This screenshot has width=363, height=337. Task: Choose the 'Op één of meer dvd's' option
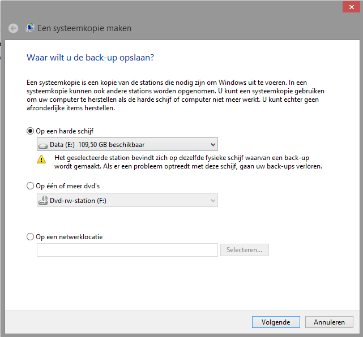tap(30, 186)
